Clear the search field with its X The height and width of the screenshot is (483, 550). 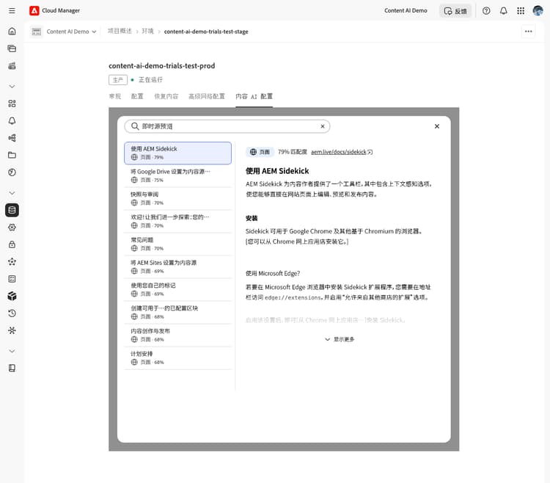pos(323,126)
